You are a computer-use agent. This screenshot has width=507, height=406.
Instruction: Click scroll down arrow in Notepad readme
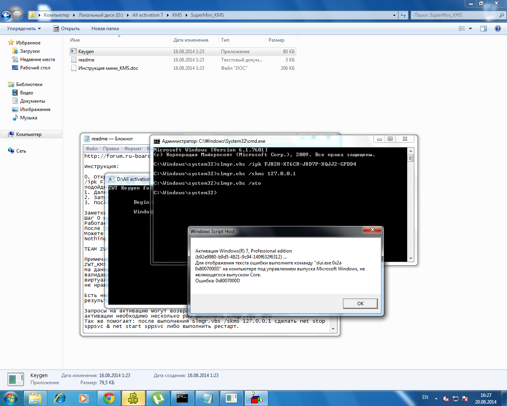click(333, 329)
